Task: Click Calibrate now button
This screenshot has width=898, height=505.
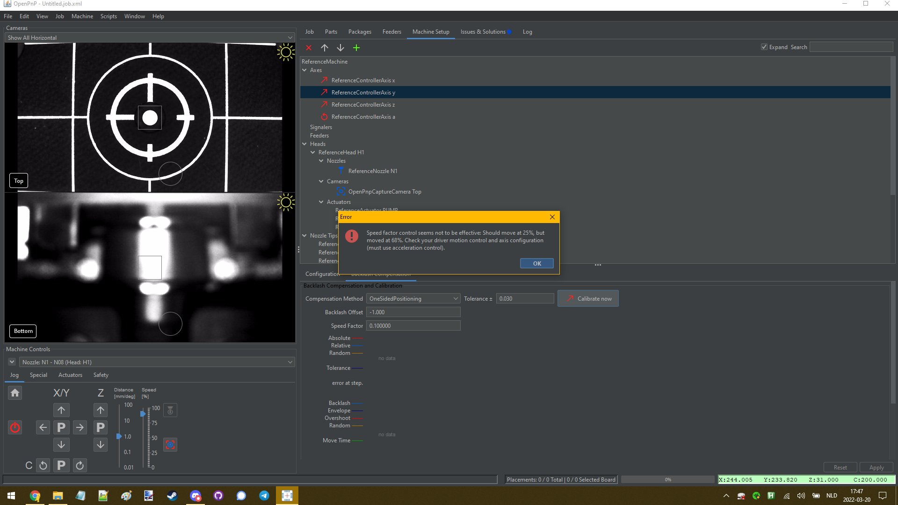Action: (588, 298)
